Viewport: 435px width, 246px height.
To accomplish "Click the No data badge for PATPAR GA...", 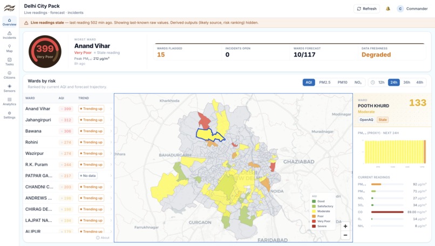I will pyautogui.click(x=87, y=175).
